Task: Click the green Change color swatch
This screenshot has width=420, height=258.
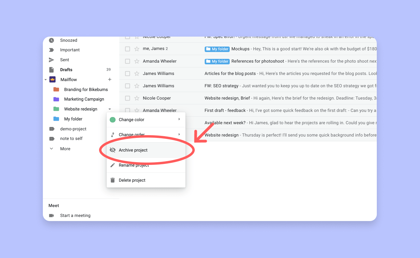Action: pyautogui.click(x=112, y=120)
